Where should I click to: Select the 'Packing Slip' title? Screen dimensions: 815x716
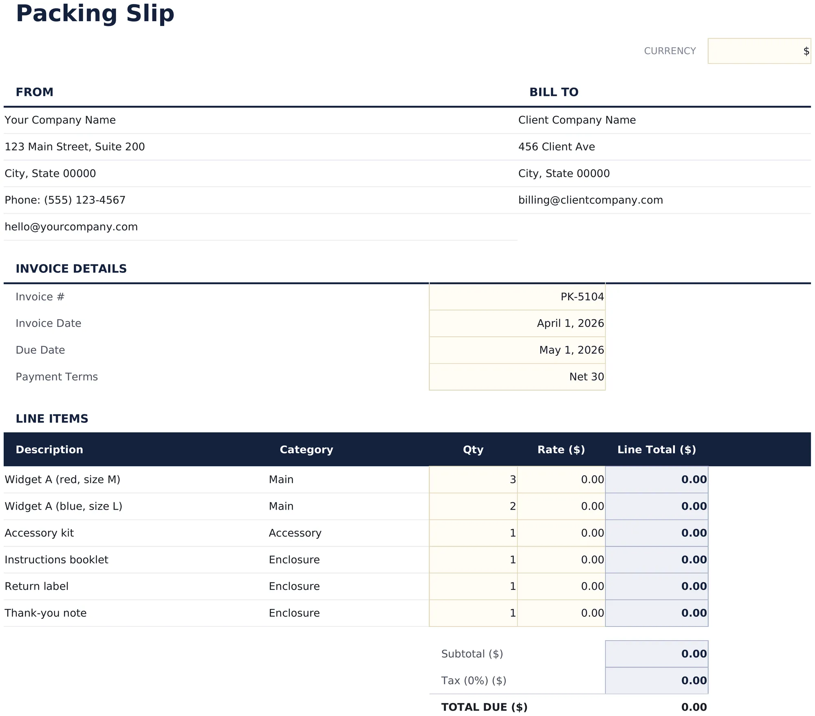point(95,13)
